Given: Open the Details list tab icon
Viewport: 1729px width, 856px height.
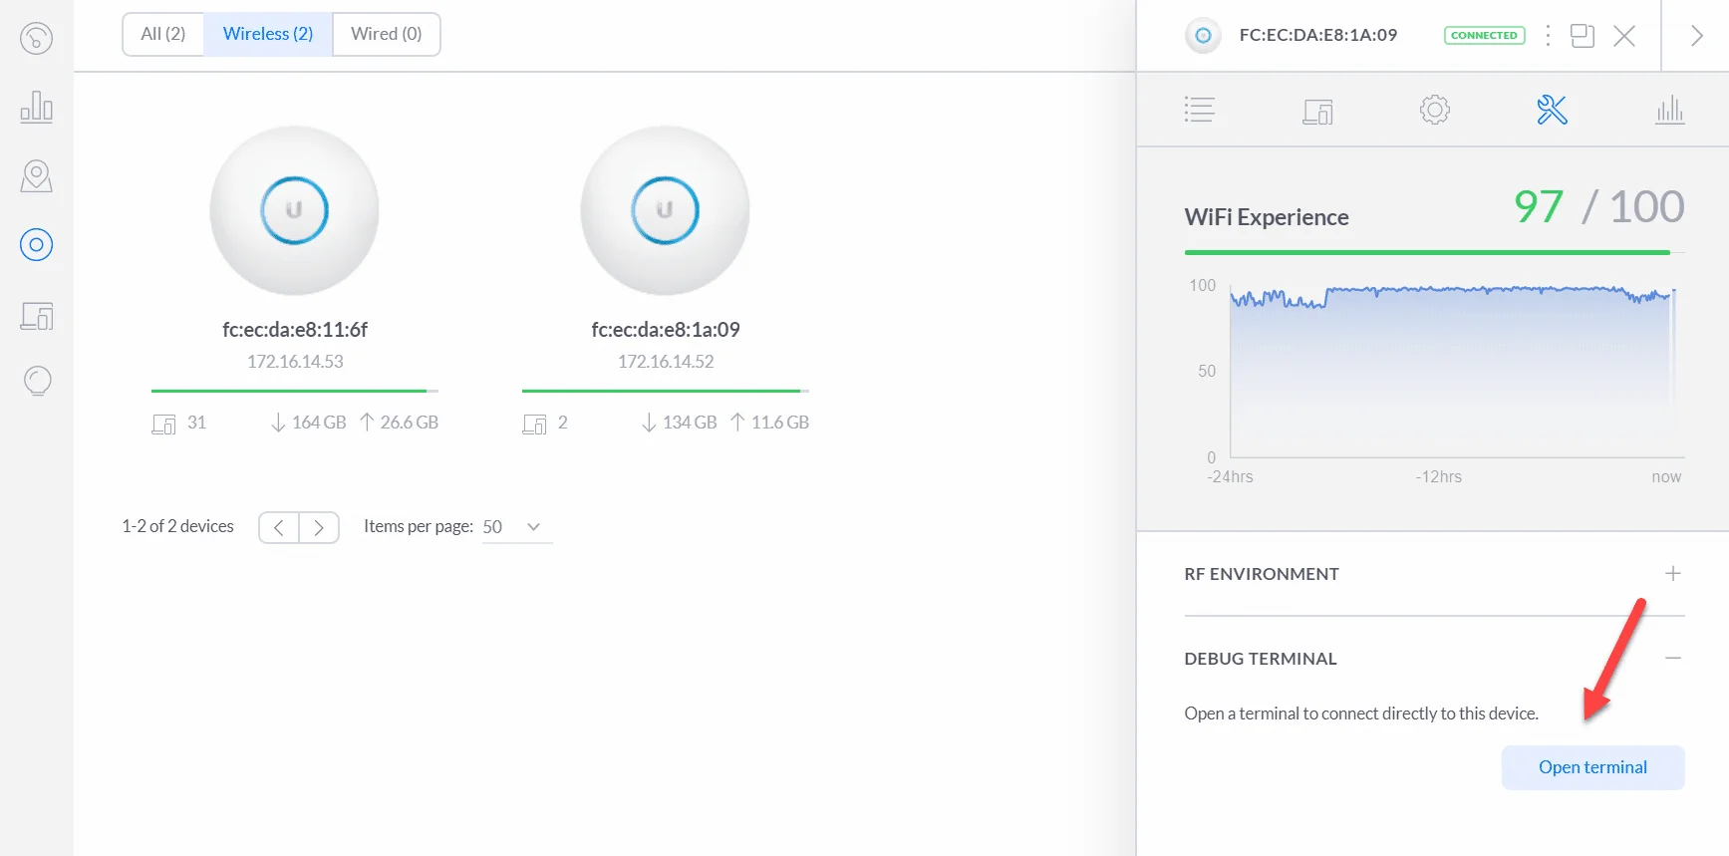Looking at the screenshot, I should [1199, 110].
